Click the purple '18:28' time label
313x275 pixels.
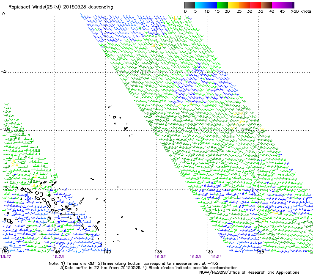(58, 257)
